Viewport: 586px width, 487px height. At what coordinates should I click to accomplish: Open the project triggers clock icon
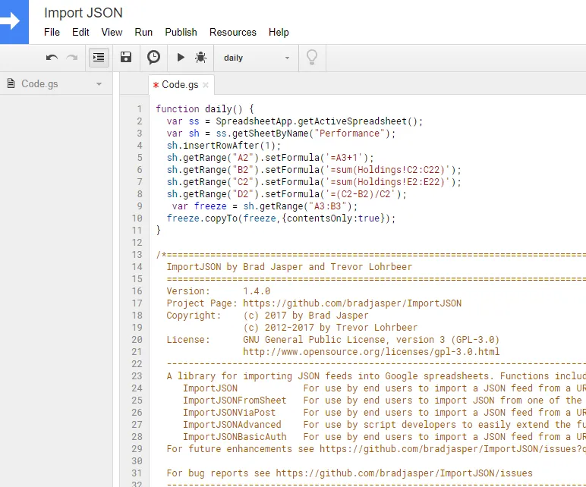[153, 58]
